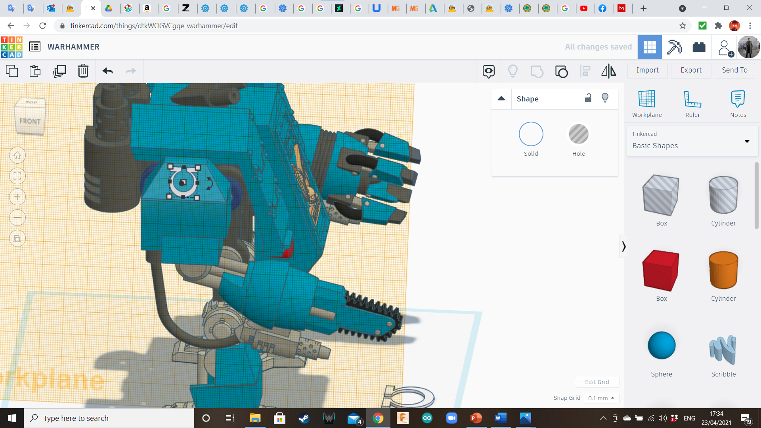761x428 pixels.
Task: Pick the blue Sphere shape thumbnail
Action: (661, 346)
